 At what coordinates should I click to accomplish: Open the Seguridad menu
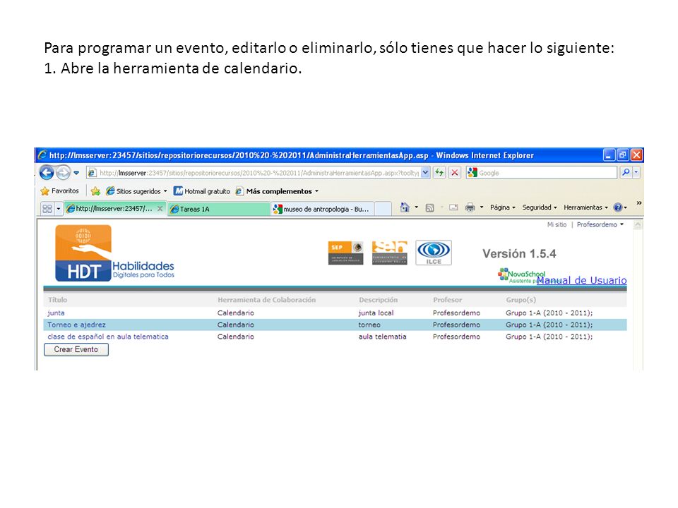[x=539, y=207]
